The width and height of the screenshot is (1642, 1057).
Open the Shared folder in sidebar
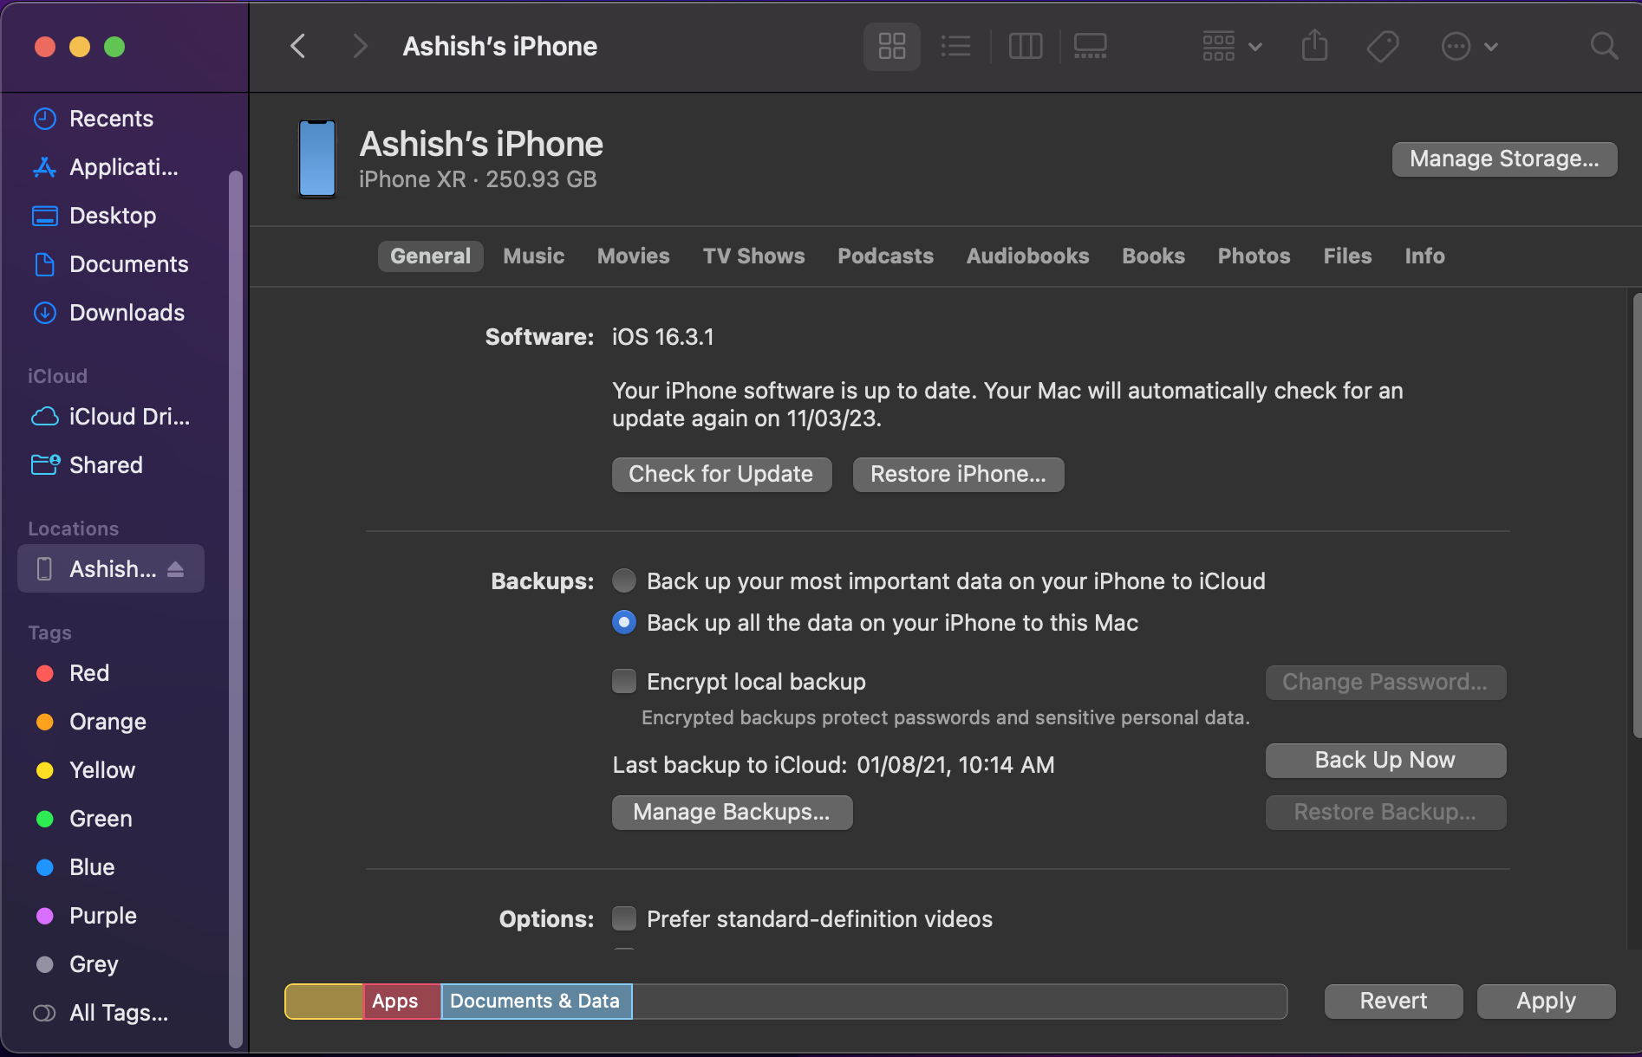[x=111, y=465]
